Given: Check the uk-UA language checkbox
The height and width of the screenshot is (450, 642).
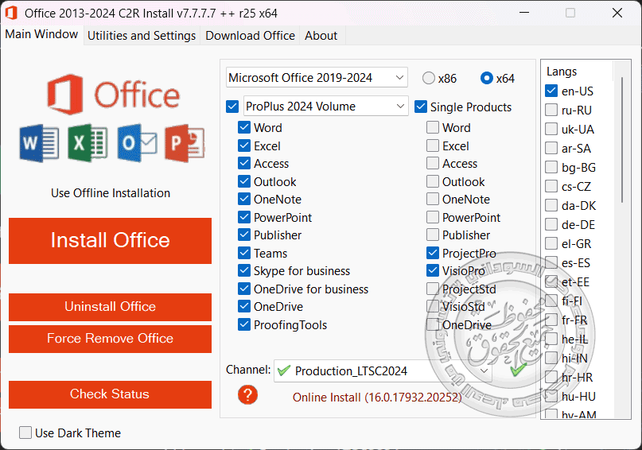Looking at the screenshot, I should pos(551,129).
